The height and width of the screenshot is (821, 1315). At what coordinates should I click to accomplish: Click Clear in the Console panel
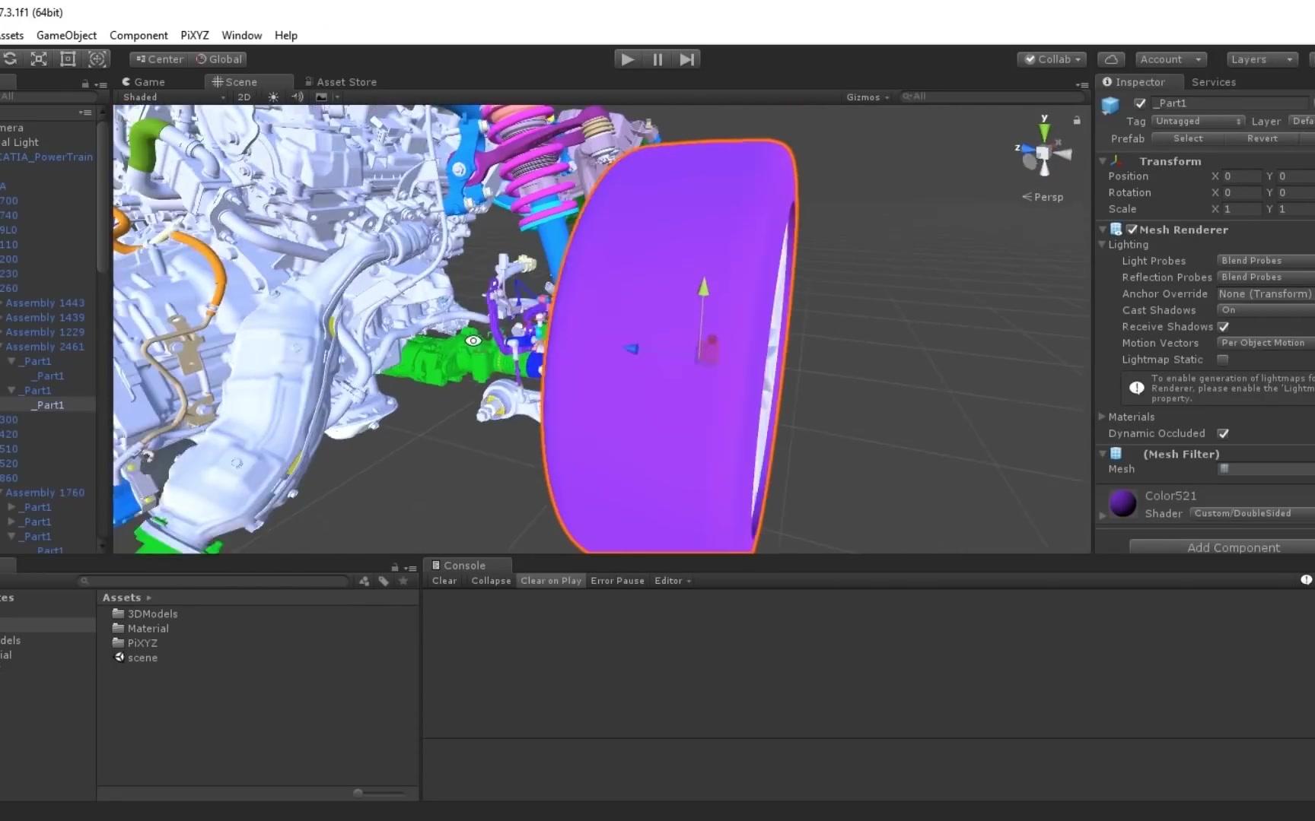tap(444, 580)
